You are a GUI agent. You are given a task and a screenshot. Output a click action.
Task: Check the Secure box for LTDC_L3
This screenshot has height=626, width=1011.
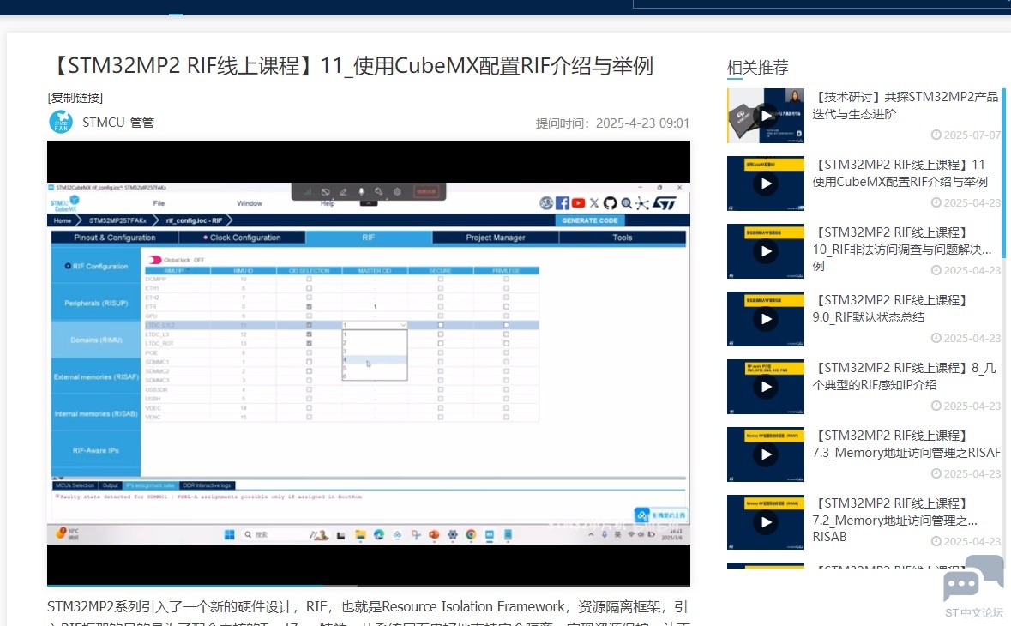coord(441,334)
